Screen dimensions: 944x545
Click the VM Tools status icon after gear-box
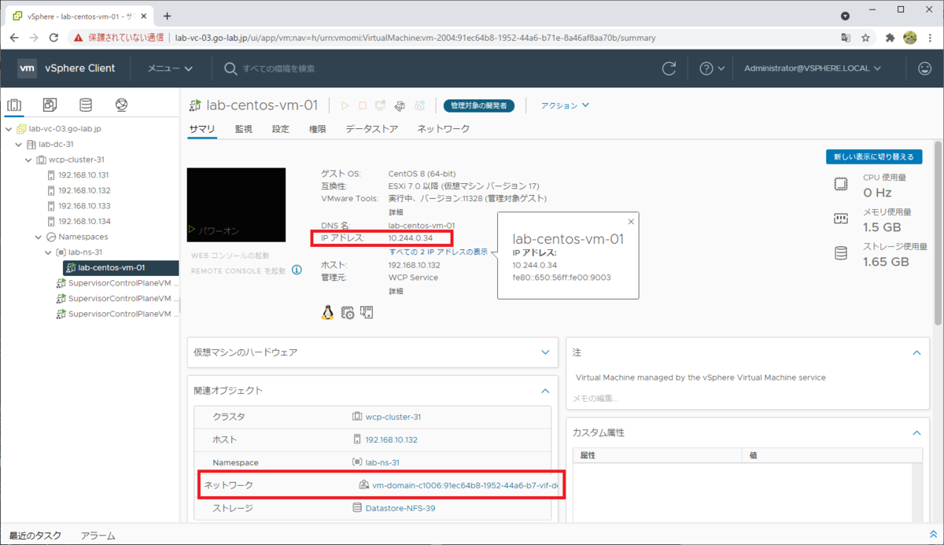click(367, 312)
